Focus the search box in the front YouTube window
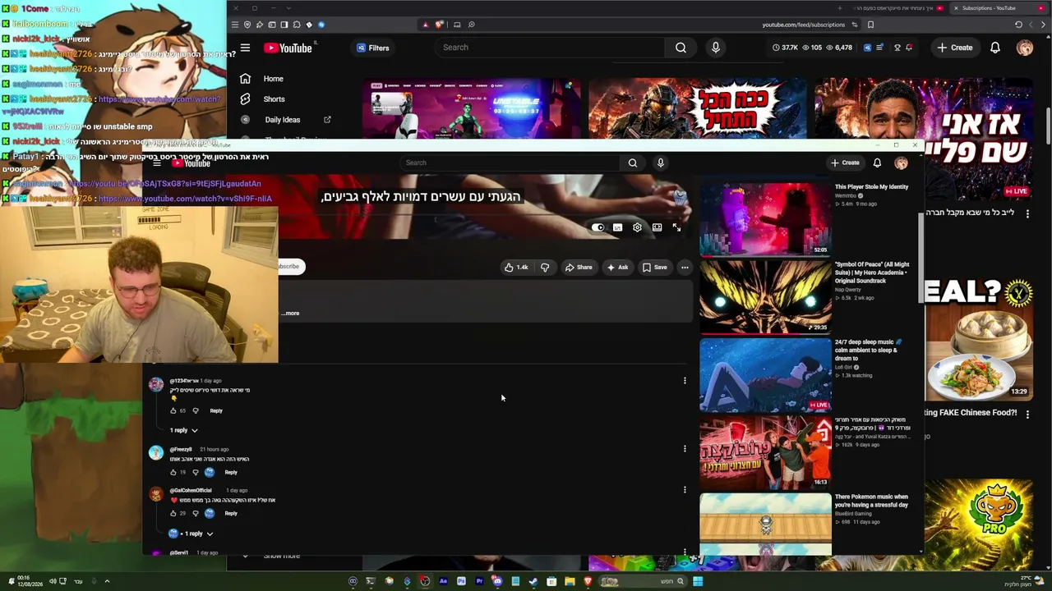The width and height of the screenshot is (1052, 591). pos(512,163)
